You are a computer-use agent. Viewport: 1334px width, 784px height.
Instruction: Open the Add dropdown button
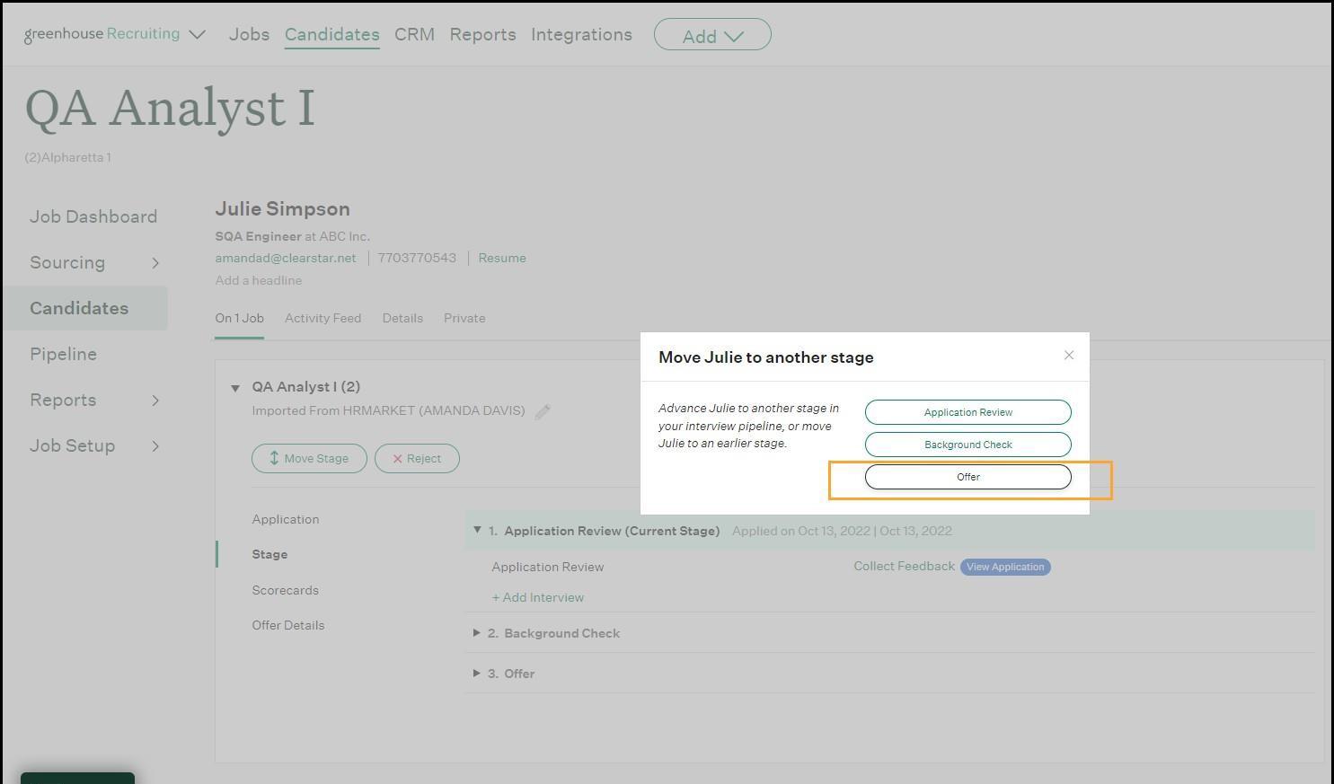pos(712,35)
